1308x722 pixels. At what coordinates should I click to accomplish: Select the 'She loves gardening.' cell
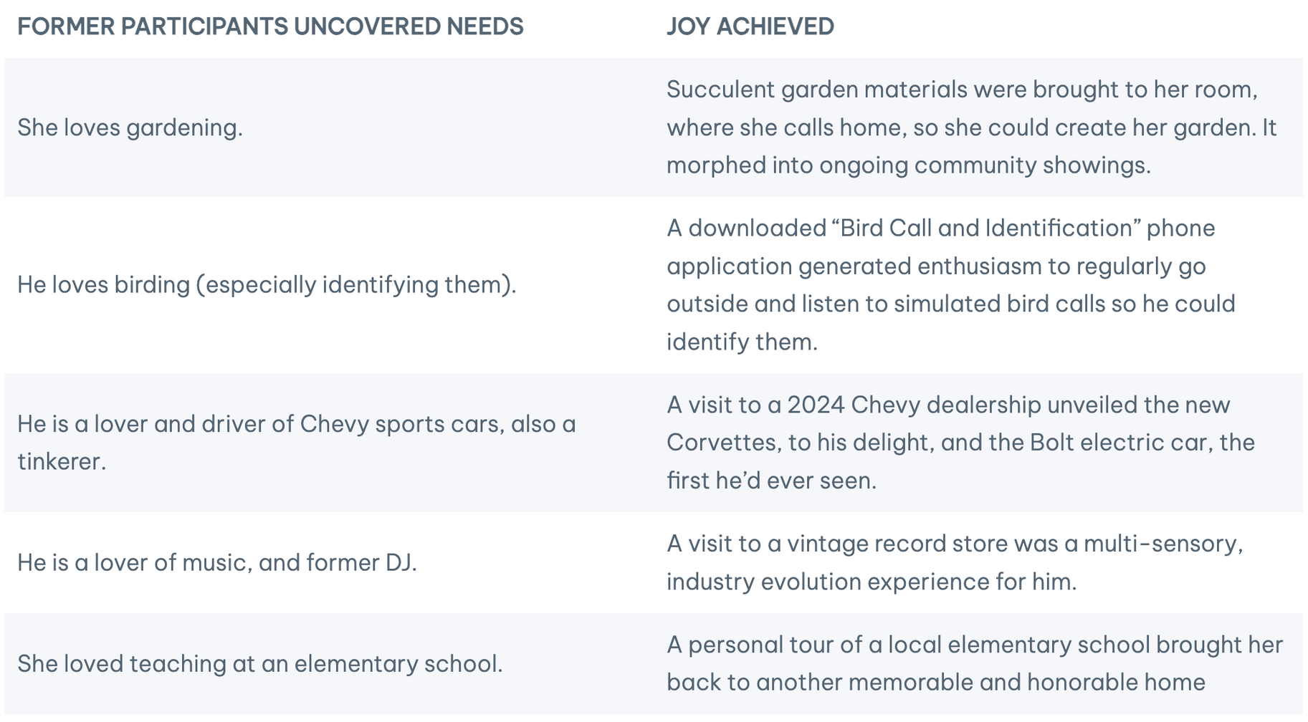[130, 127]
